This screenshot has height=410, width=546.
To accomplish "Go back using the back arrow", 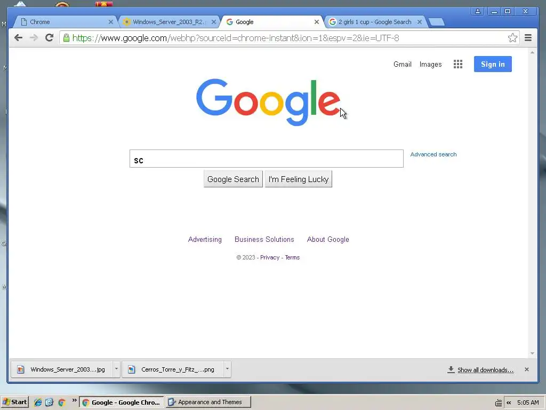I will 19,38.
